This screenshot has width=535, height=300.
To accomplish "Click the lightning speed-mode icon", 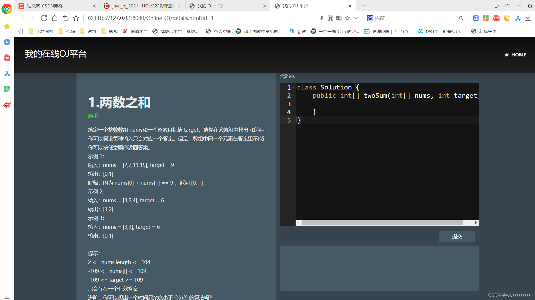I will (x=322, y=18).
